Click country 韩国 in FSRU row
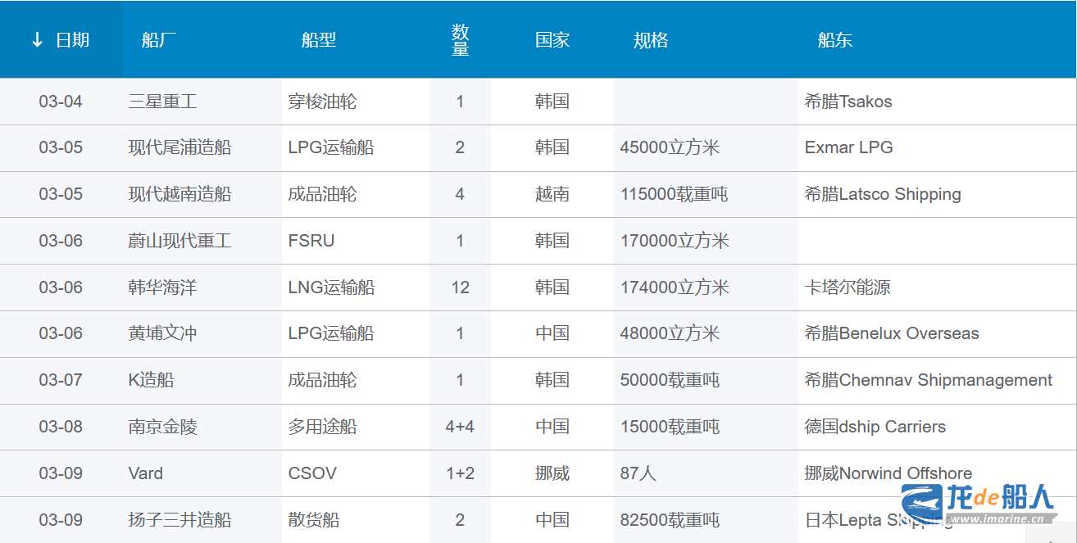Screen dimensions: 1077x543 [552, 241]
